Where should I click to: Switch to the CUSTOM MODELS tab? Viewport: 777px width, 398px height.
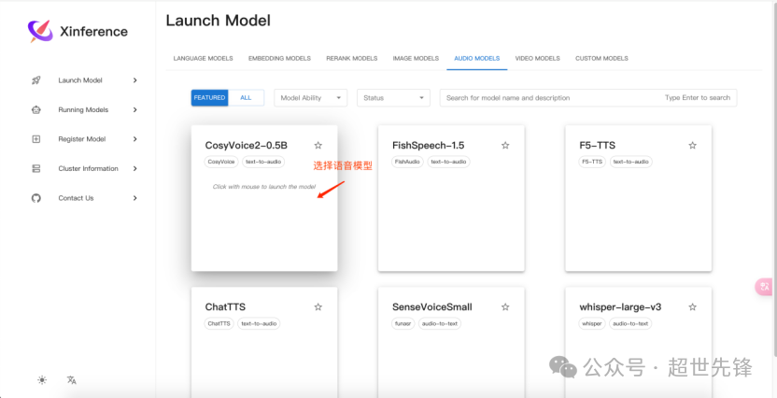point(601,58)
